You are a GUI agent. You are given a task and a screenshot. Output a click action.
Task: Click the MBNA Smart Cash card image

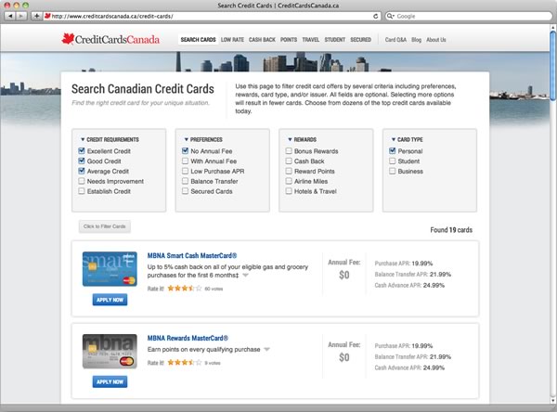[x=110, y=269]
